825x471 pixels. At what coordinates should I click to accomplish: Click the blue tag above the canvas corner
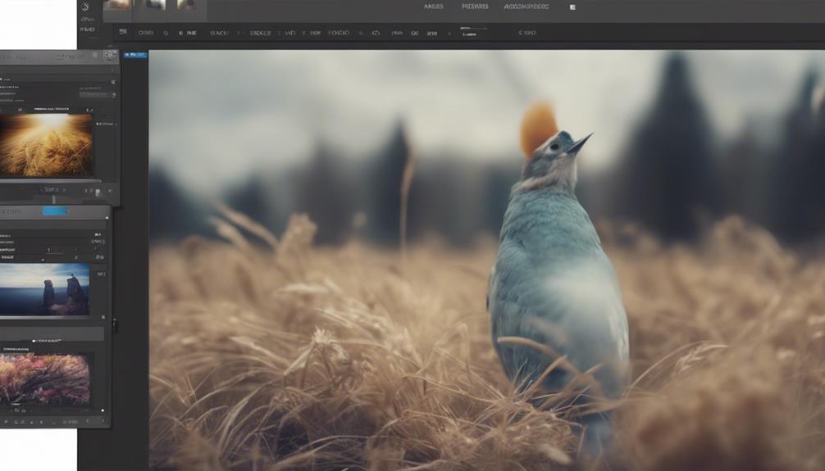[136, 54]
